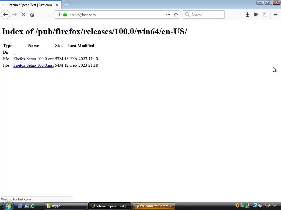The width and height of the screenshot is (281, 210).
Task: Open the parent directory link
Action: click(15, 52)
